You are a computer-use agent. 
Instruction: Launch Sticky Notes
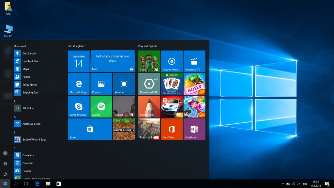tap(38, 85)
